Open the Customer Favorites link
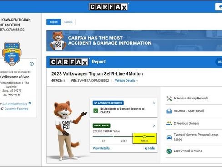 click(x=16, y=109)
